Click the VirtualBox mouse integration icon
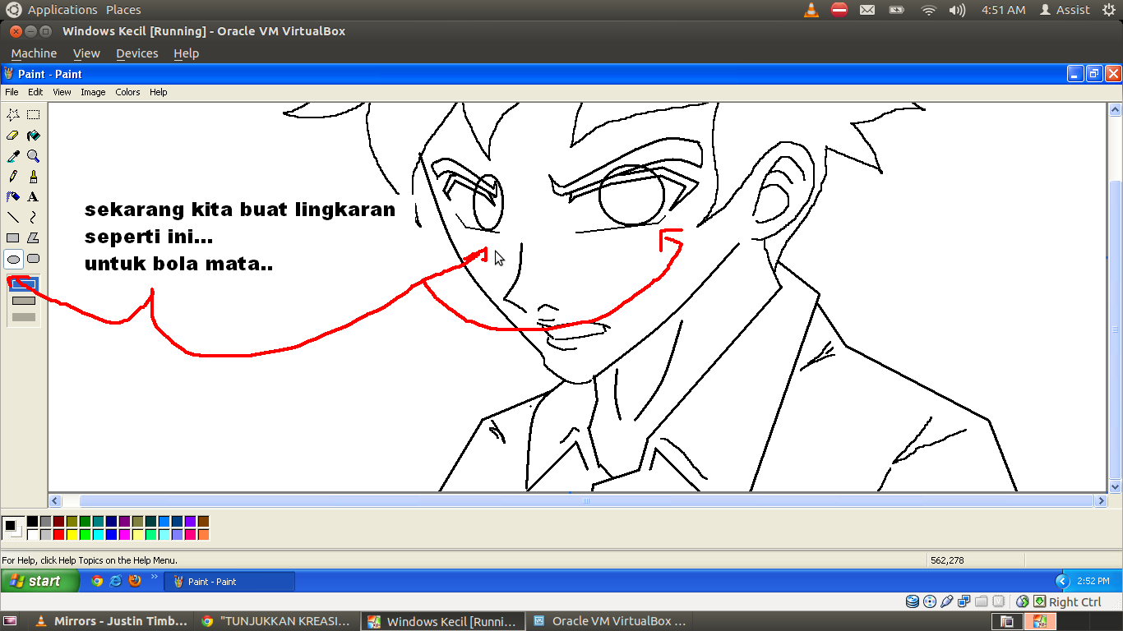This screenshot has height=631, width=1123. coord(1023,601)
